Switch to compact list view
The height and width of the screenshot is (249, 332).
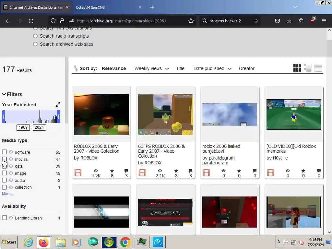(318, 68)
